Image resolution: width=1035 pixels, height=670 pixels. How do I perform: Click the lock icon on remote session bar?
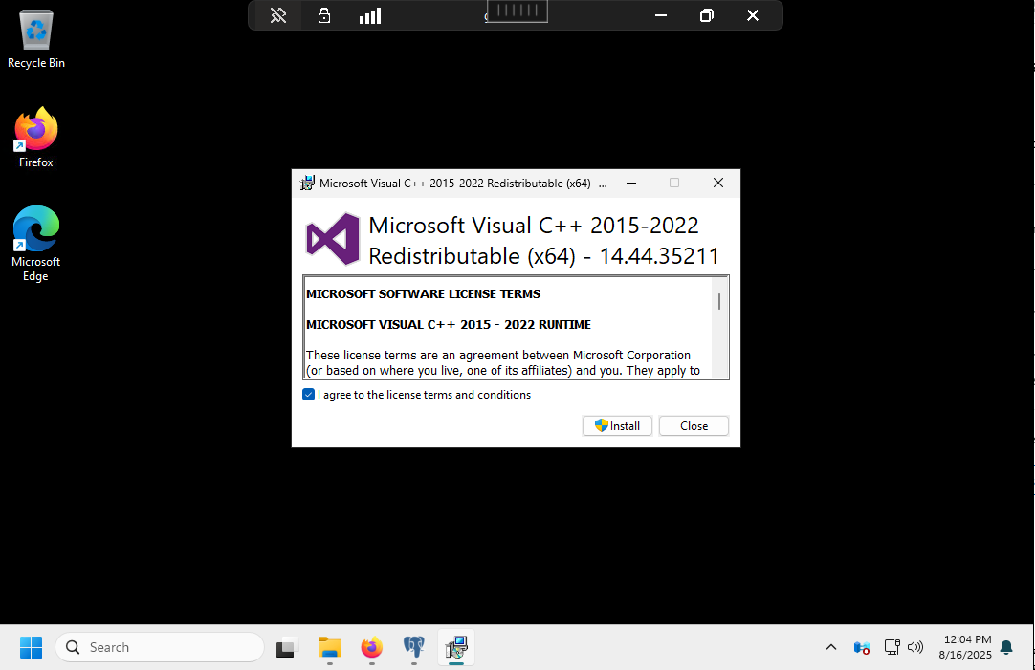click(324, 15)
